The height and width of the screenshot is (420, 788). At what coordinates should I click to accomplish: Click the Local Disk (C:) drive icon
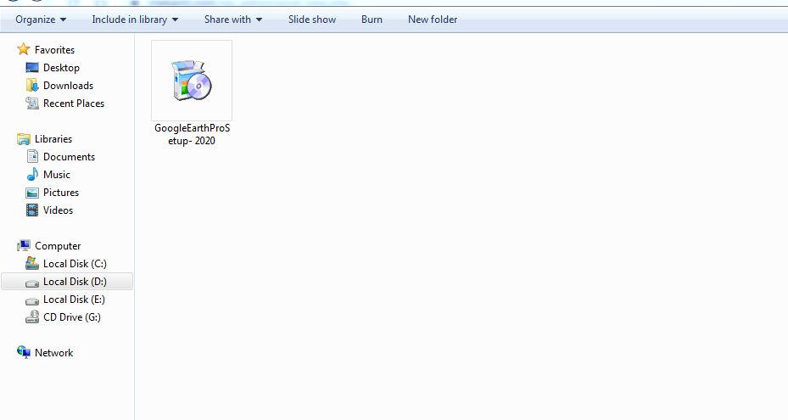point(32,263)
